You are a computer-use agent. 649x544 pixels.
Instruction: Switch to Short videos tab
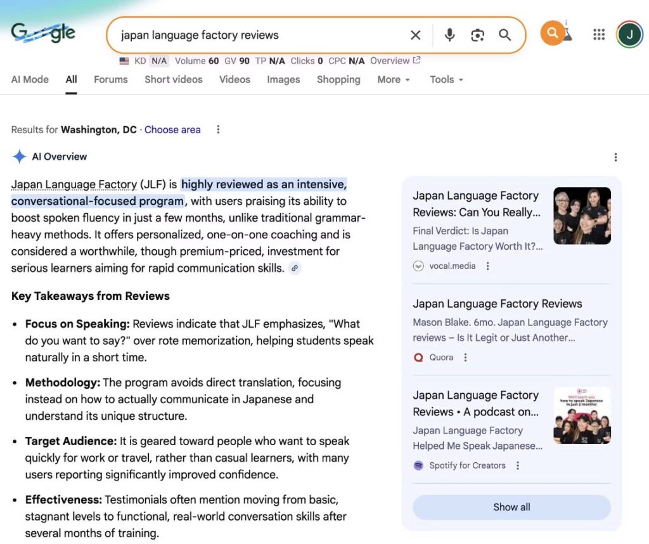pyautogui.click(x=174, y=79)
